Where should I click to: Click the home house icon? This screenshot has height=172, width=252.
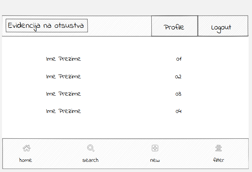point(26,148)
